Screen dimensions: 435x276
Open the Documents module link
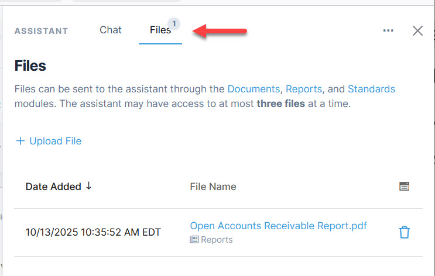pyautogui.click(x=254, y=89)
